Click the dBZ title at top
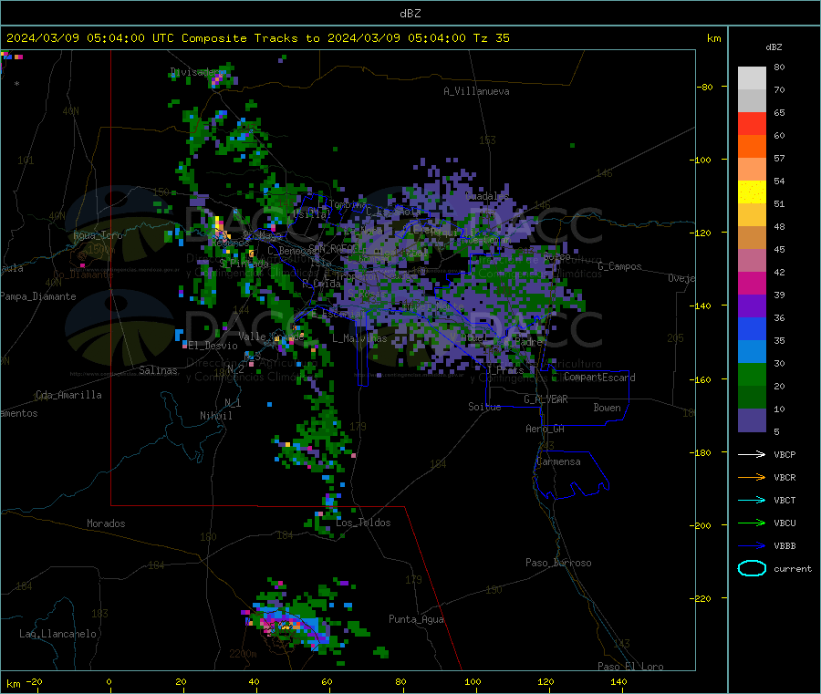821x694 pixels. tap(410, 14)
